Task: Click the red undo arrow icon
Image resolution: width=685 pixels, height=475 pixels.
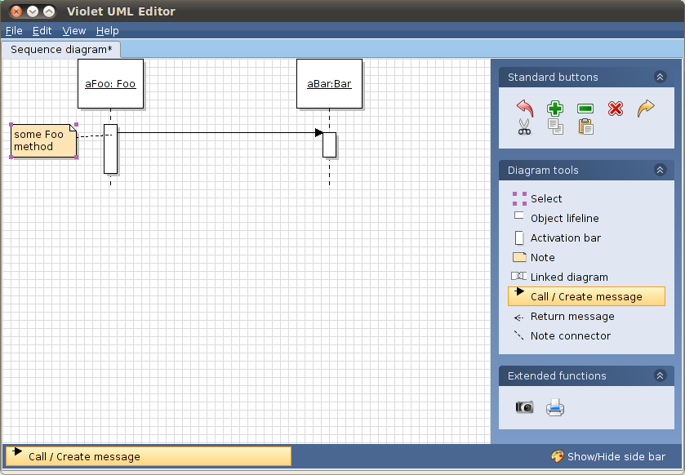Action: point(525,109)
